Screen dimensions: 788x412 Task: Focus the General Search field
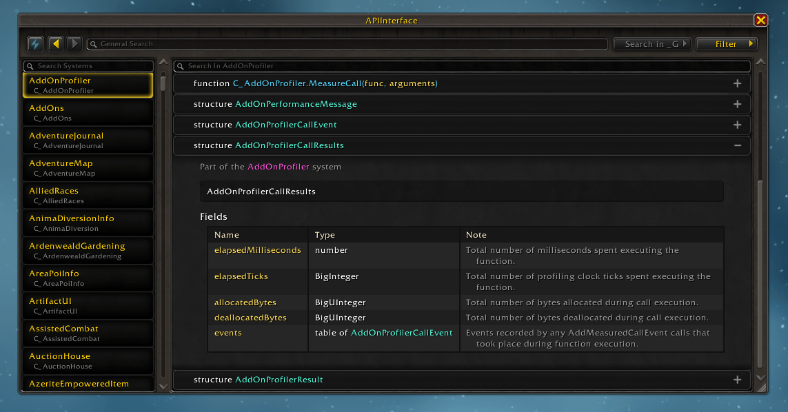pyautogui.click(x=348, y=44)
